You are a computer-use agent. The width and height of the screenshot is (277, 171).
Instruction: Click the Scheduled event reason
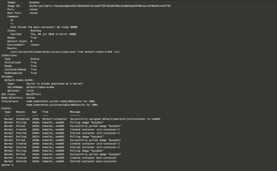[22, 119]
